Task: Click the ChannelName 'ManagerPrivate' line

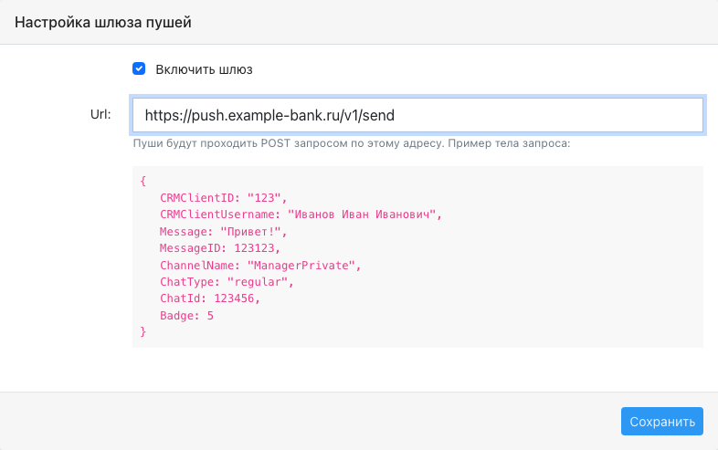Action: pyautogui.click(x=260, y=266)
